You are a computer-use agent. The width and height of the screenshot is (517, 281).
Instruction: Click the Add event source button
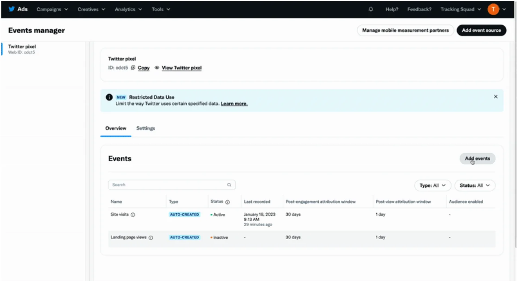pos(481,30)
